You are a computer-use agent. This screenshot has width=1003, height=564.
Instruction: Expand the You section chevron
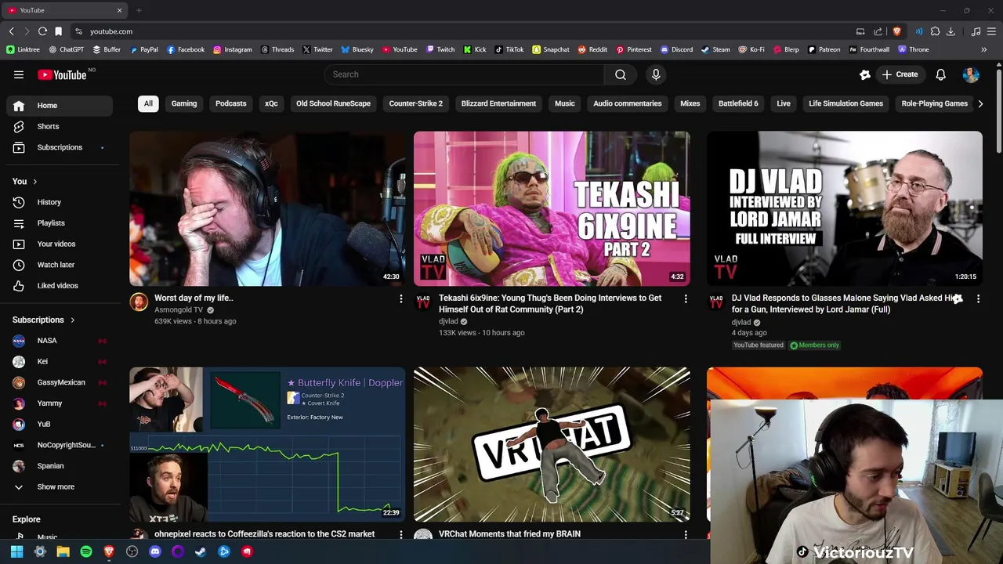tap(34, 182)
